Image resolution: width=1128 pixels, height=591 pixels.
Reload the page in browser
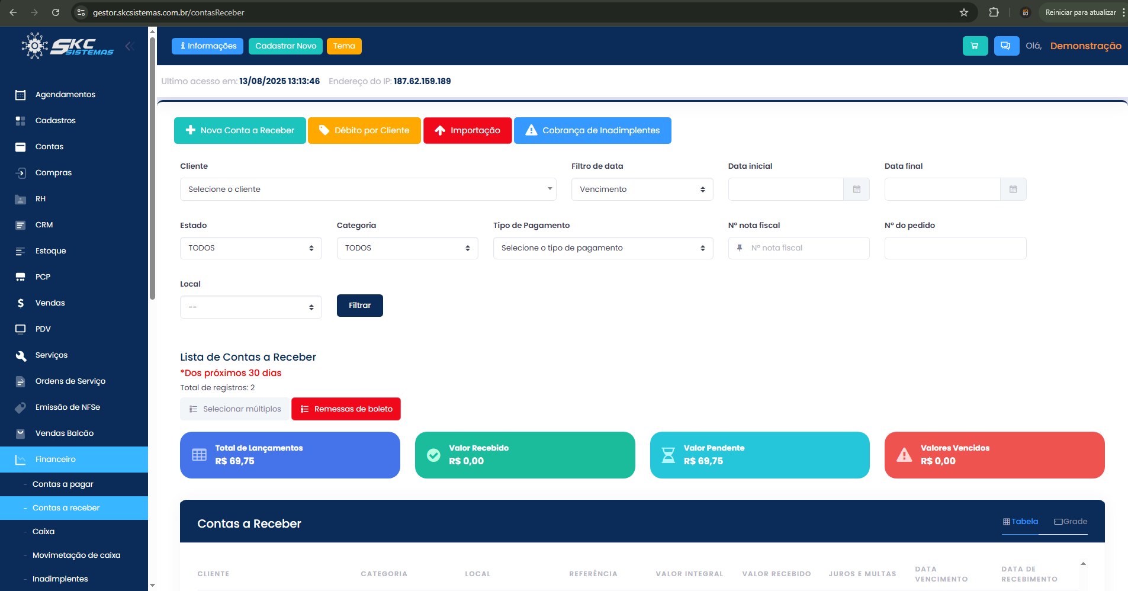56,12
